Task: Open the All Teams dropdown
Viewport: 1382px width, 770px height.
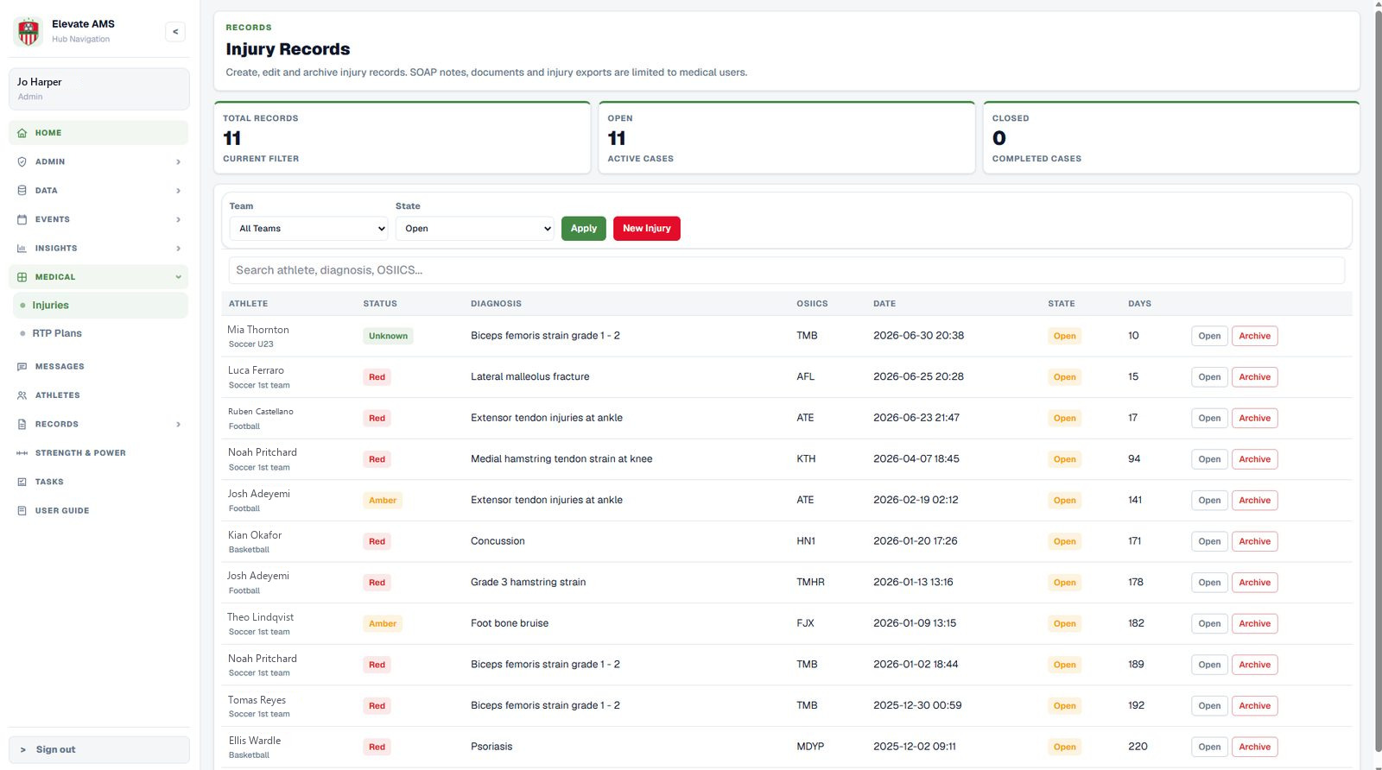Action: pyautogui.click(x=308, y=229)
